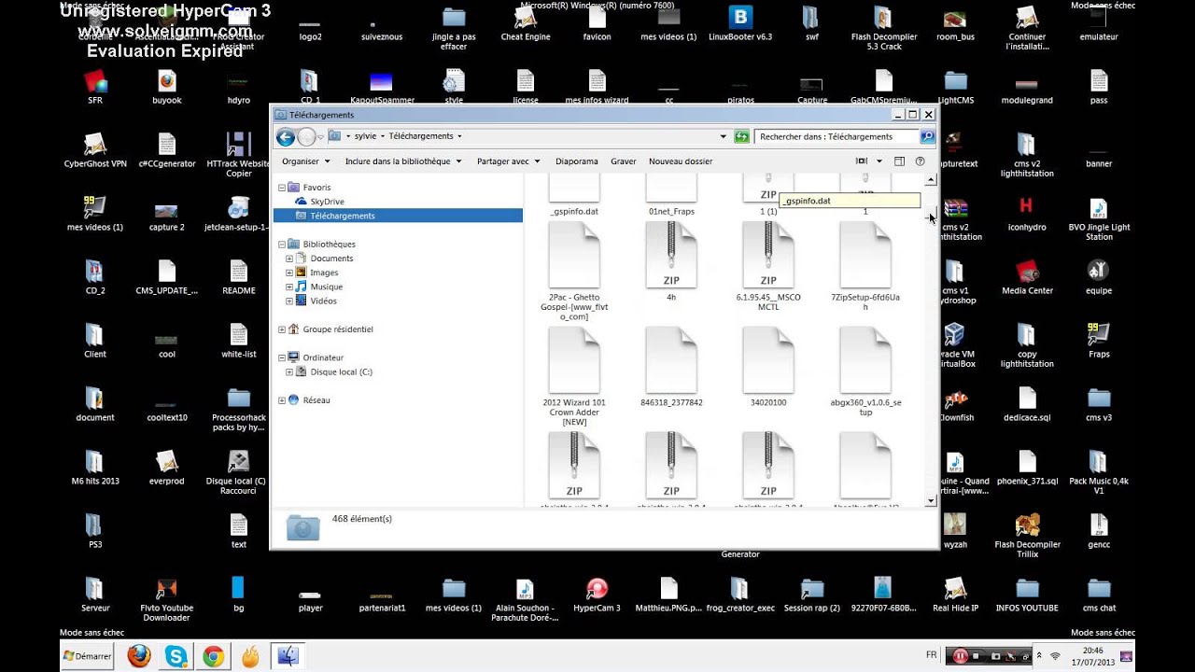
Task: Select Media Center desktop icon
Action: [x=1027, y=272]
